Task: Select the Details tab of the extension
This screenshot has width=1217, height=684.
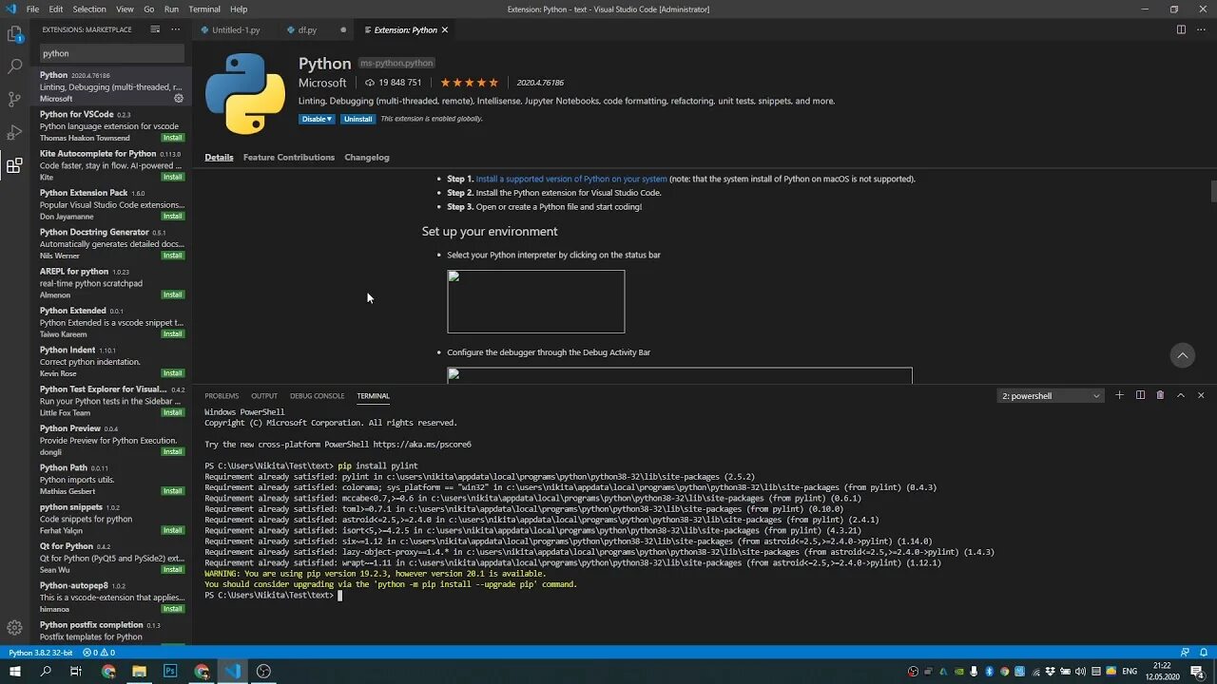Action: [x=219, y=158]
